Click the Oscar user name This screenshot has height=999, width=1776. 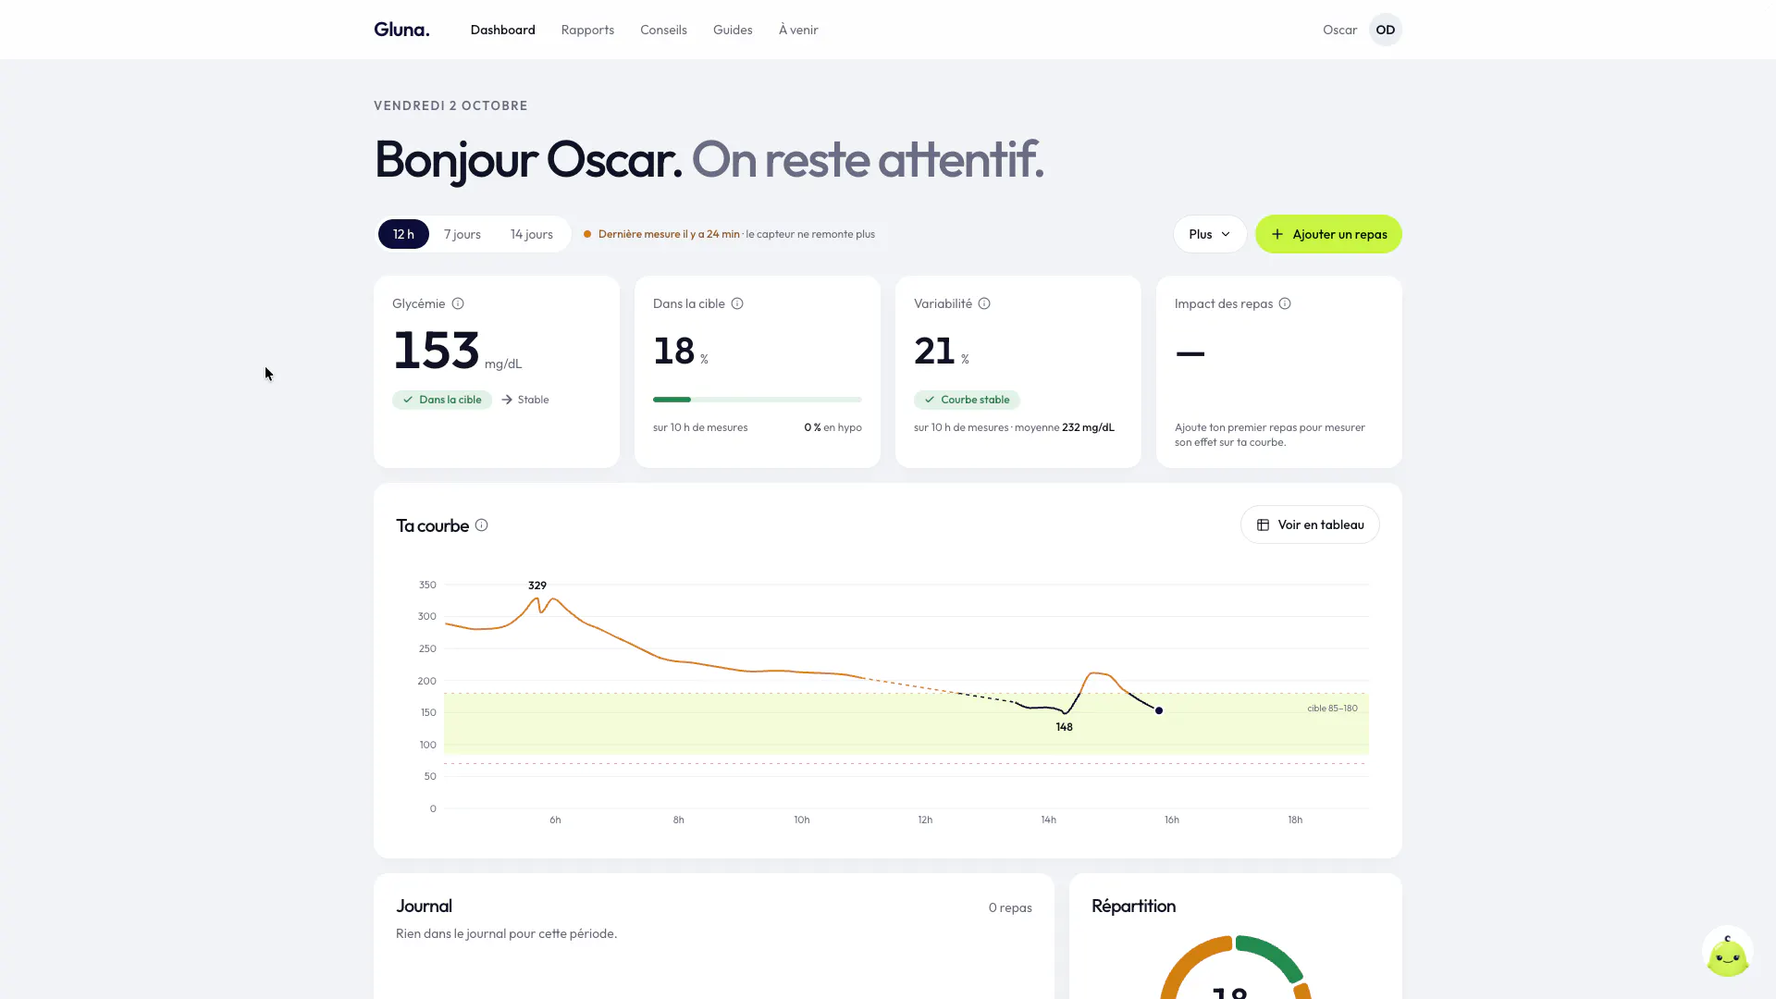(x=1339, y=30)
